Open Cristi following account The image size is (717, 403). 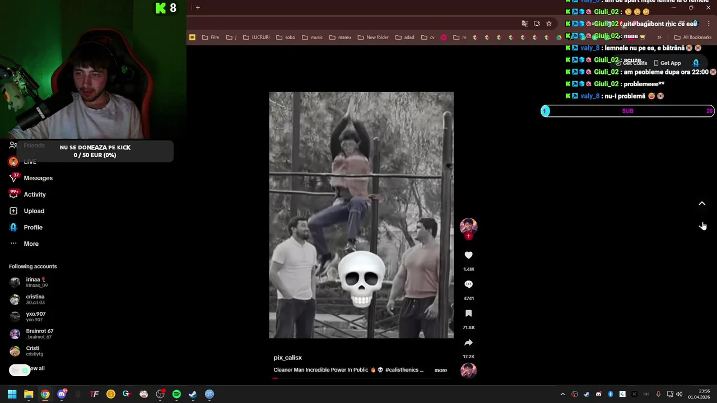27,351
